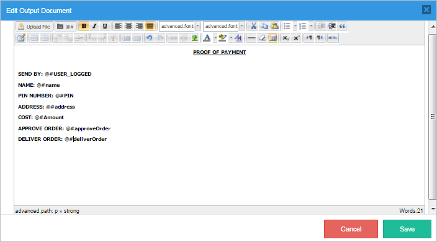Image resolution: width=437 pixels, height=242 pixels.
Task: Expand the bullet list style arrow
Action: click(295, 26)
